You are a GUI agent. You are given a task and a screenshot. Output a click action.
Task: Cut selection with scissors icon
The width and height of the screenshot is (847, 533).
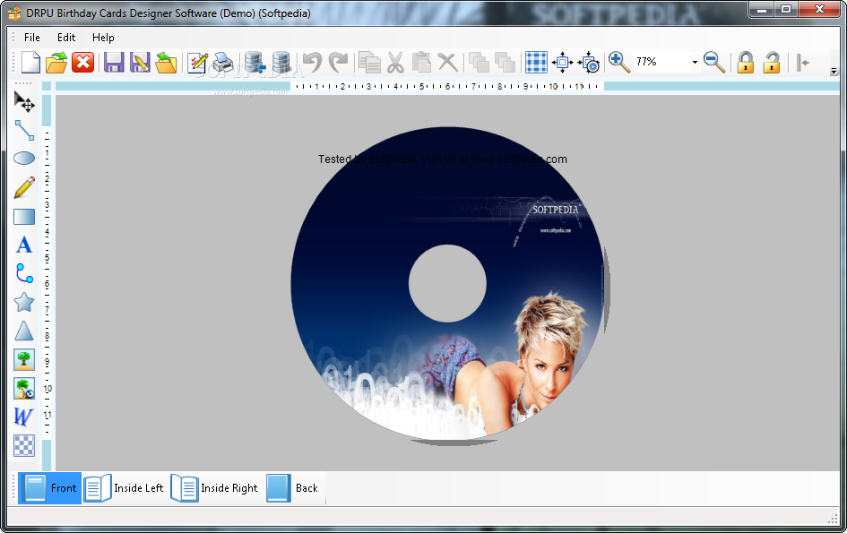pyautogui.click(x=395, y=62)
